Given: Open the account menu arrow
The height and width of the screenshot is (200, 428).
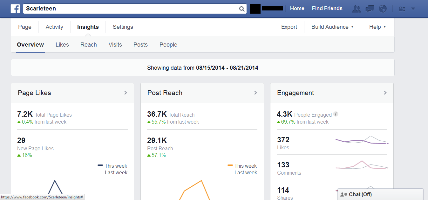Looking at the screenshot, I should click(x=413, y=9).
